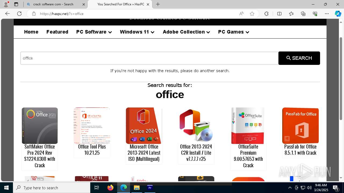This screenshot has height=193, width=344.
Task: Click the black SEARCH button
Action: (299, 58)
